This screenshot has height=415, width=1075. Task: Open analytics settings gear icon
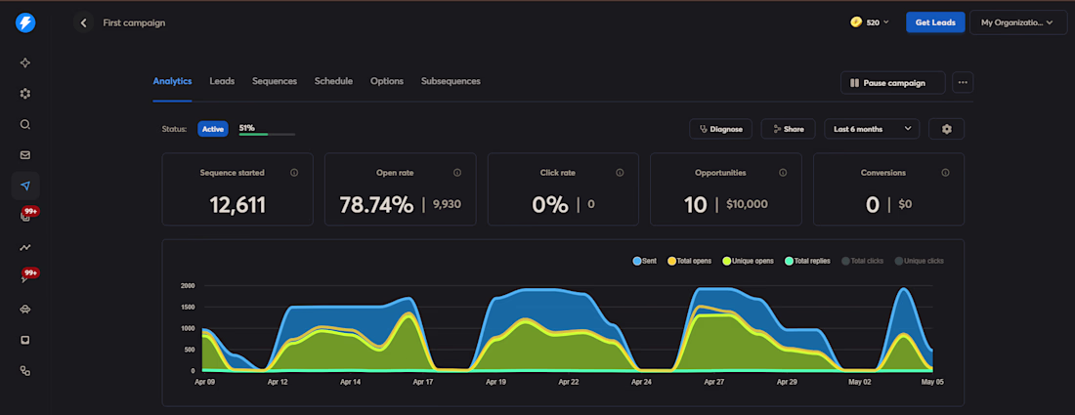pos(947,129)
